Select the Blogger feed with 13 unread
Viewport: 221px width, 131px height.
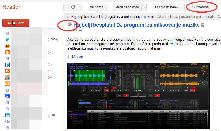(7, 71)
